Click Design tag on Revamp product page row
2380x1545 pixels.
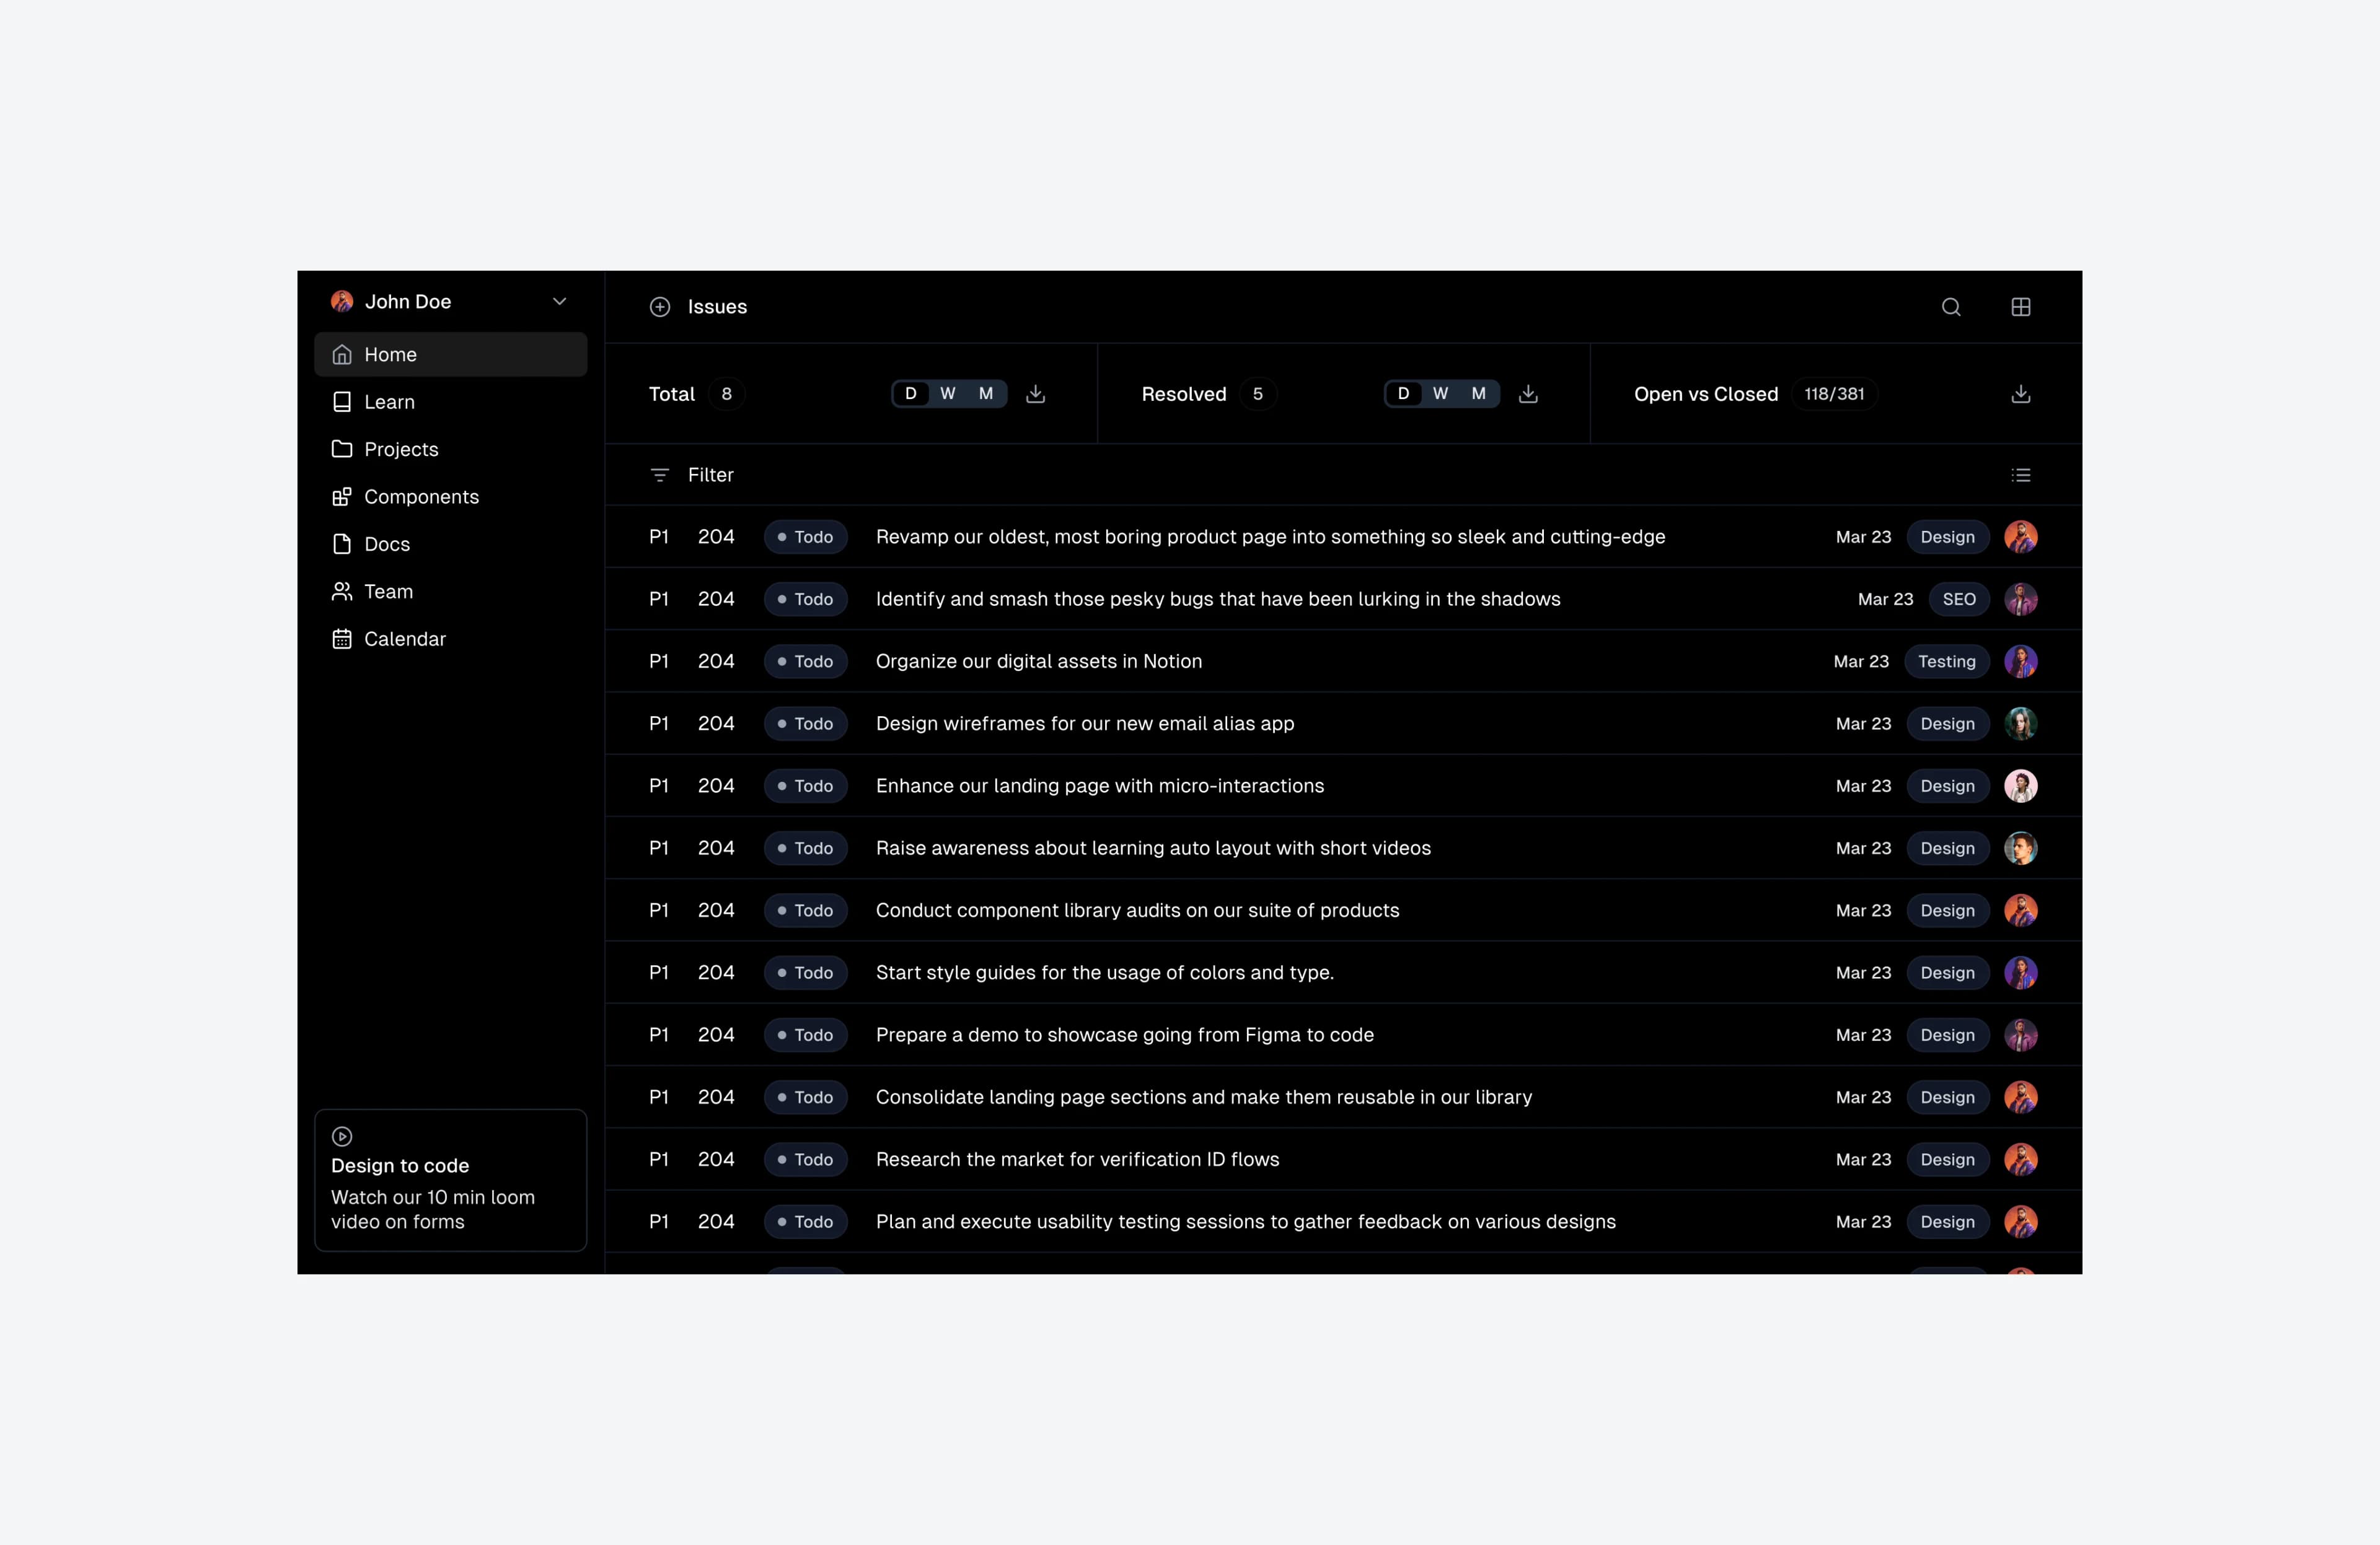coord(1948,536)
